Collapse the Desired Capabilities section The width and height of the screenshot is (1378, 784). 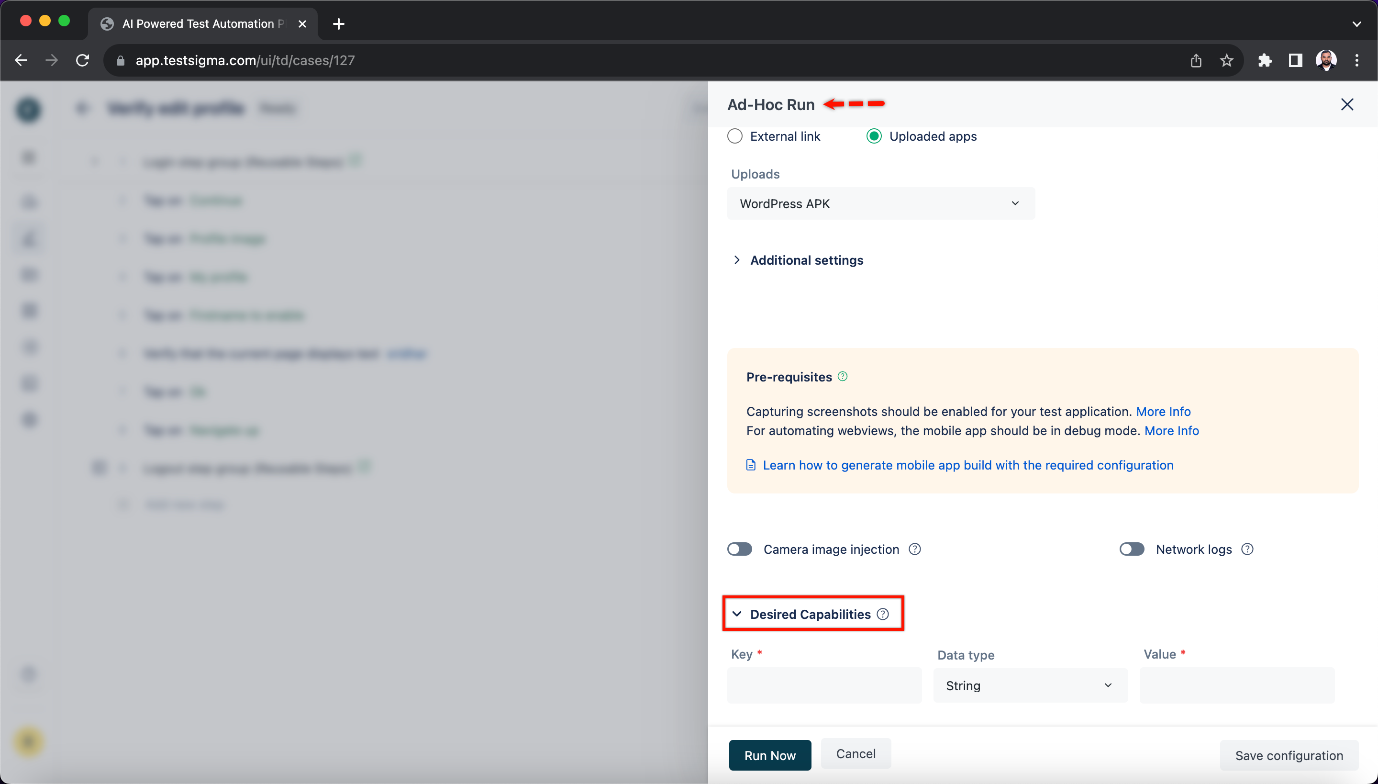[737, 614]
